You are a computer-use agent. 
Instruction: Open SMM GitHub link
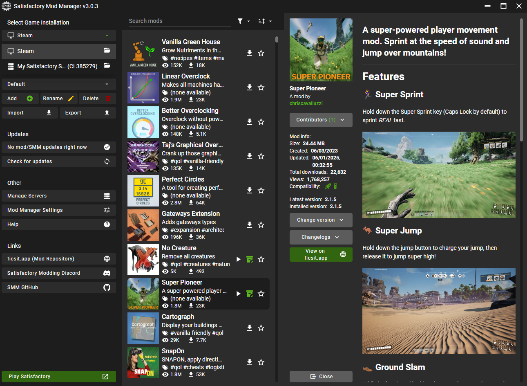(59, 287)
